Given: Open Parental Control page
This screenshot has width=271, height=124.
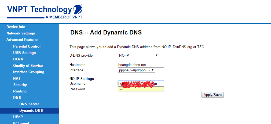Looking at the screenshot, I should tap(27, 46).
